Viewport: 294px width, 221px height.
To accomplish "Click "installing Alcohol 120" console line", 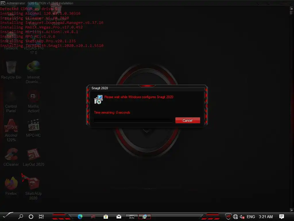I will (x=40, y=13).
